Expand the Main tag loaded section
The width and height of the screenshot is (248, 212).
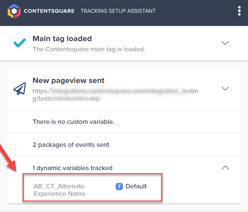(225, 43)
